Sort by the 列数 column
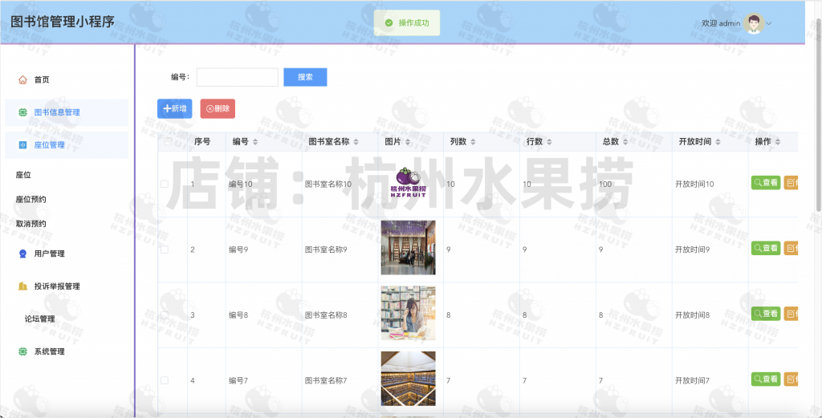822x418 pixels. [473, 142]
